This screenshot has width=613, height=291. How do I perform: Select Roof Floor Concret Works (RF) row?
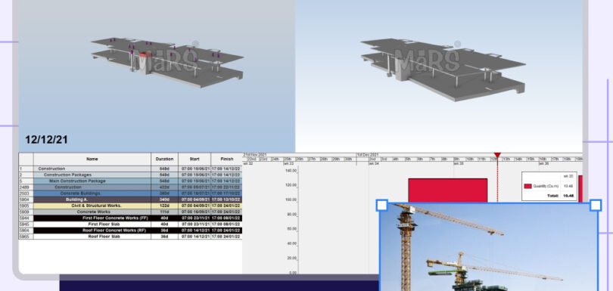[x=131, y=231]
